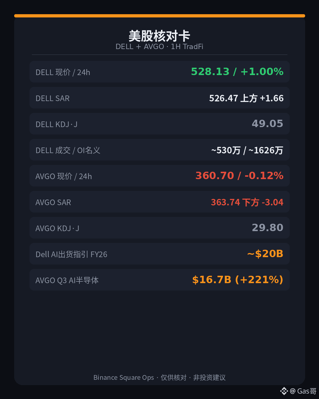Click the $16.7B (+221%) value
319x399 pixels.
tap(238, 280)
